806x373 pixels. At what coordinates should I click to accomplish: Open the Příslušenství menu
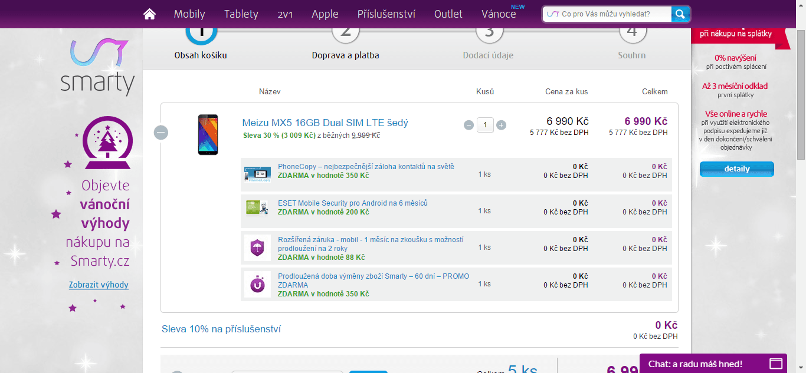click(386, 14)
